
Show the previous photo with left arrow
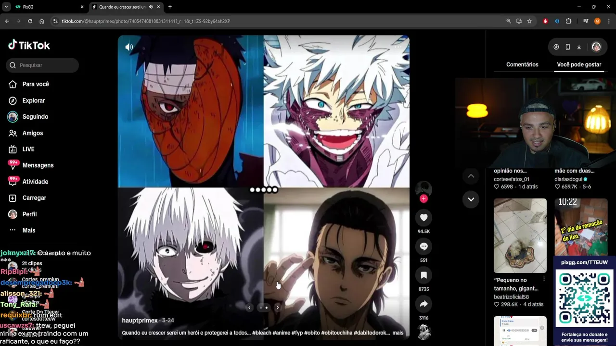pyautogui.click(x=249, y=308)
